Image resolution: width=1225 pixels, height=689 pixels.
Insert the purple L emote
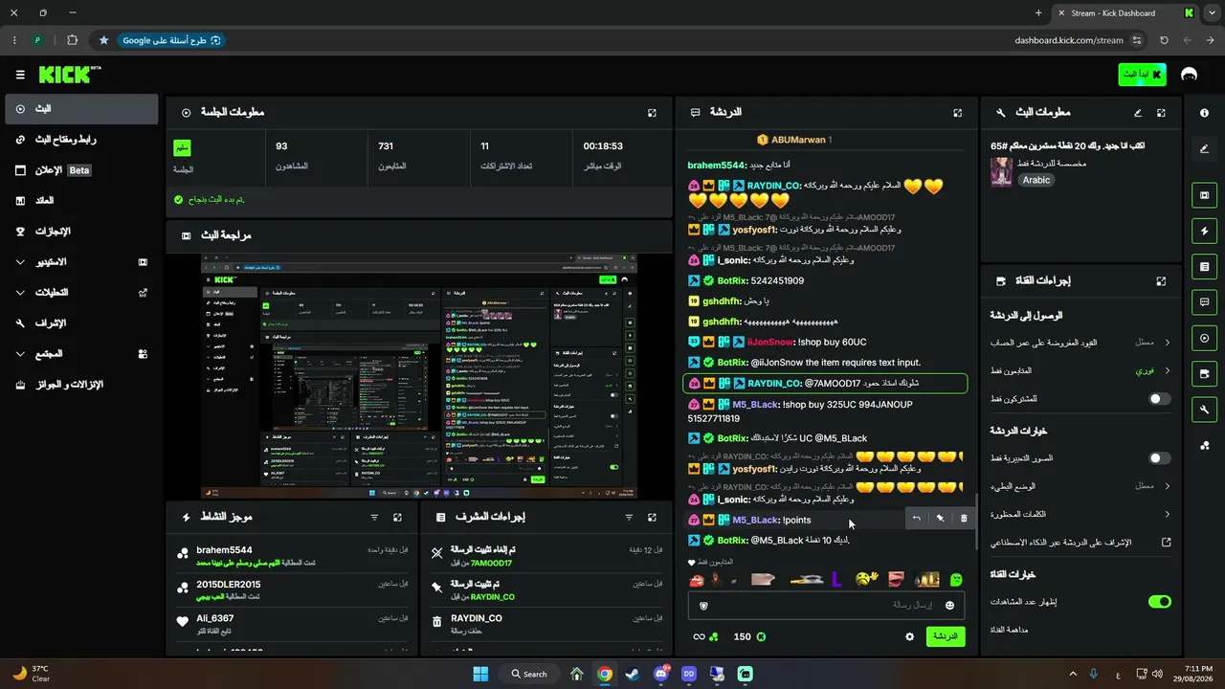tap(836, 579)
